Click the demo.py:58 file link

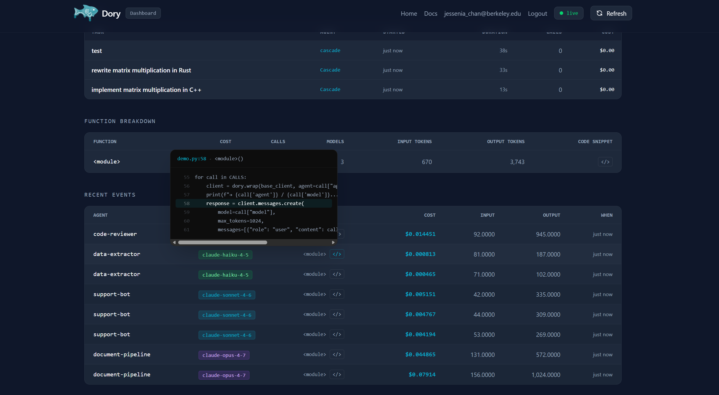(191, 159)
